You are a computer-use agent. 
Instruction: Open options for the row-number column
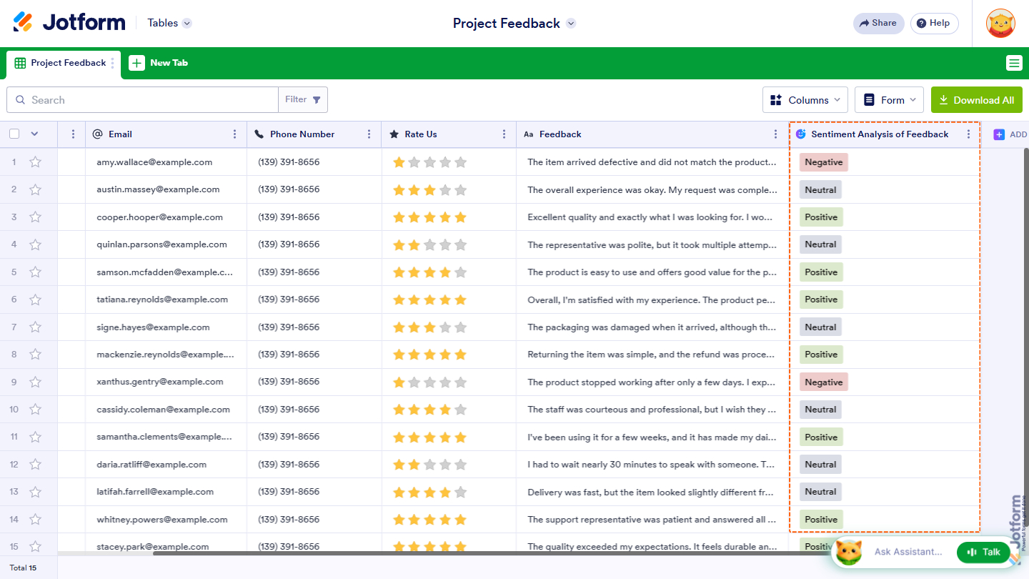(72, 134)
